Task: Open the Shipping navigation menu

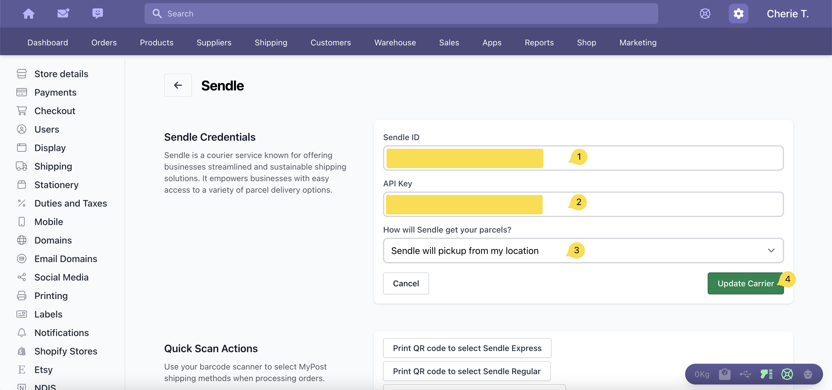Action: click(271, 42)
